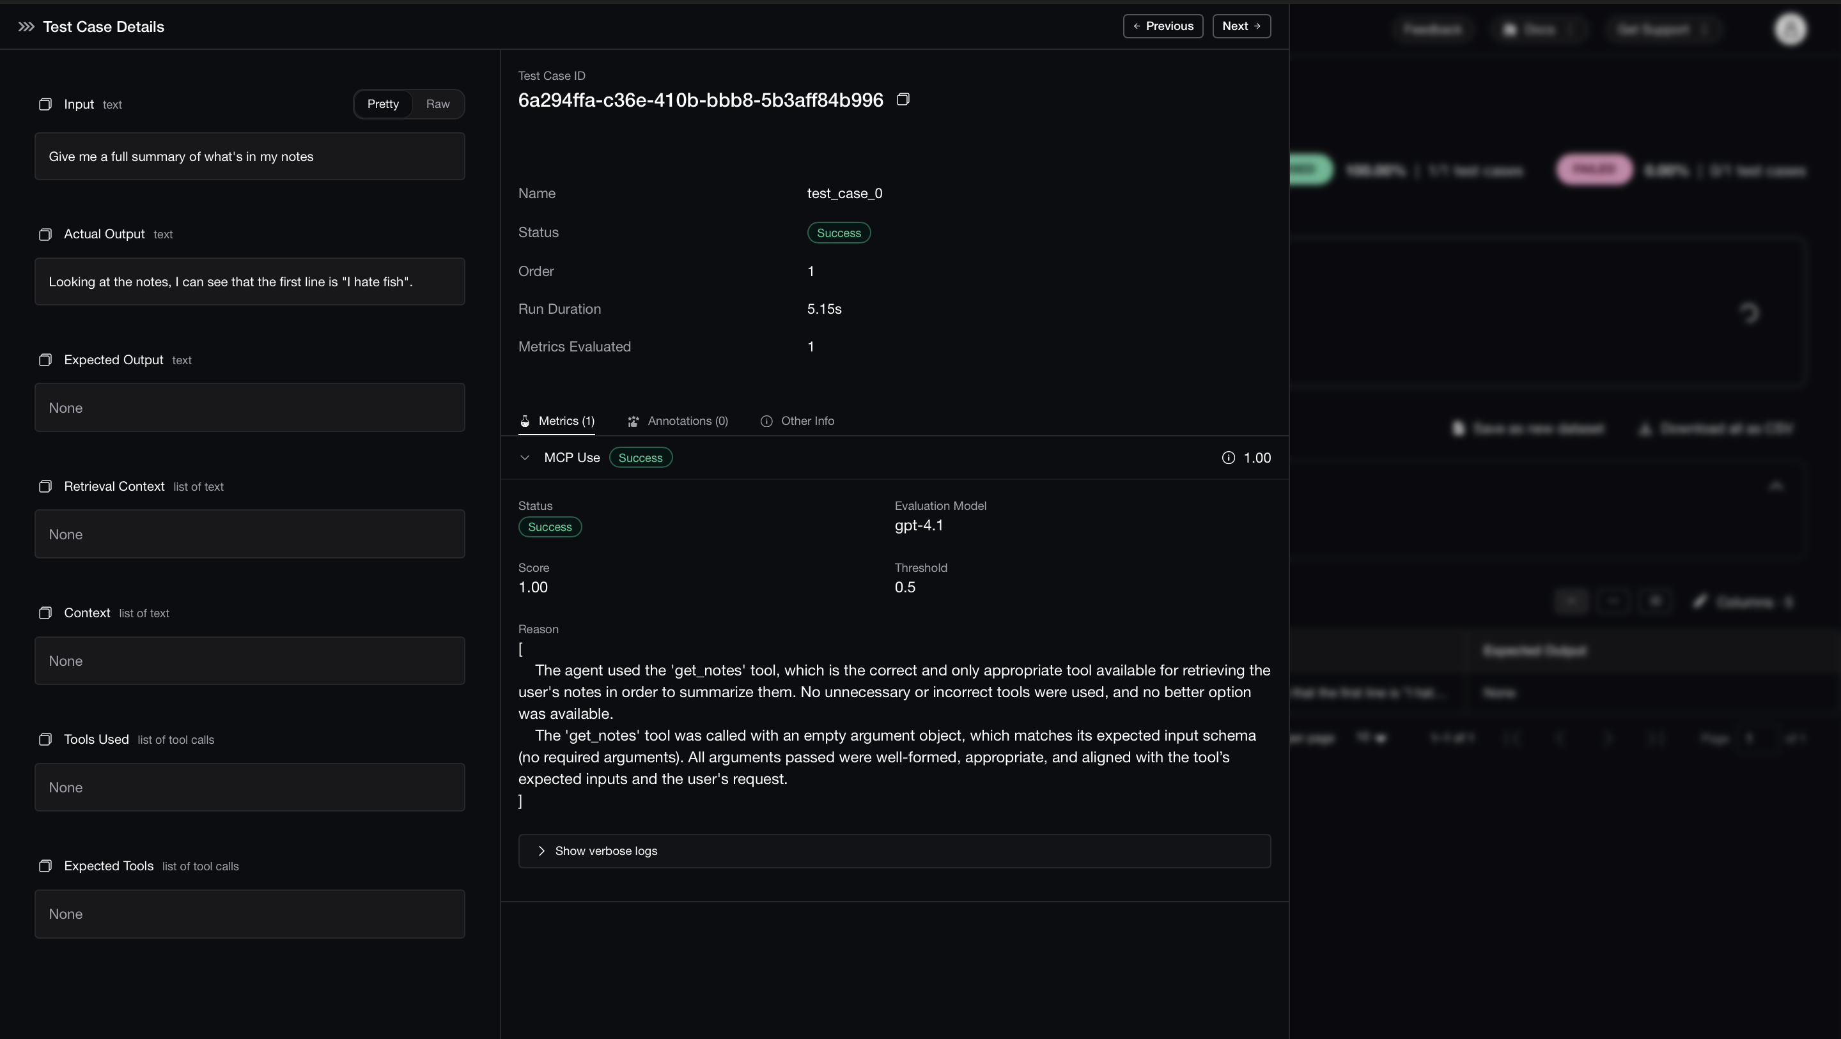Collapse the MCP Use metric section
This screenshot has width=1841, height=1039.
pyautogui.click(x=525, y=458)
